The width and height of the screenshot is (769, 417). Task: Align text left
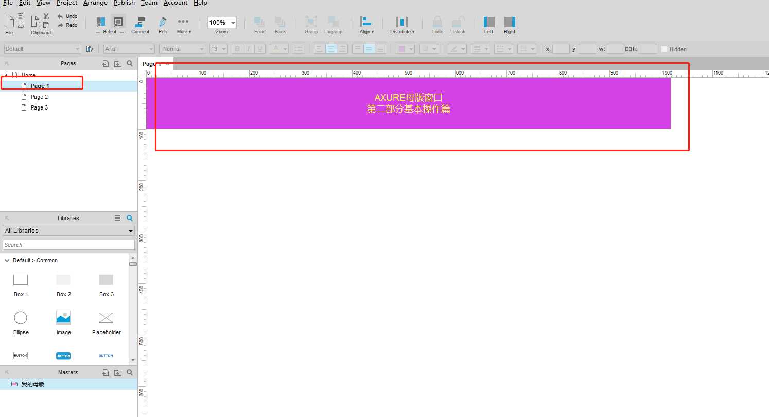(319, 49)
